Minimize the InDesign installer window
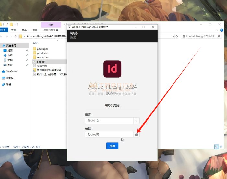This screenshot has width=227, height=179. point(134,27)
